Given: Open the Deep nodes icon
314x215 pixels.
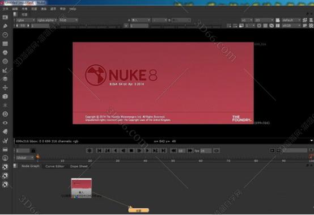Looking at the screenshot, I should click(5, 114).
